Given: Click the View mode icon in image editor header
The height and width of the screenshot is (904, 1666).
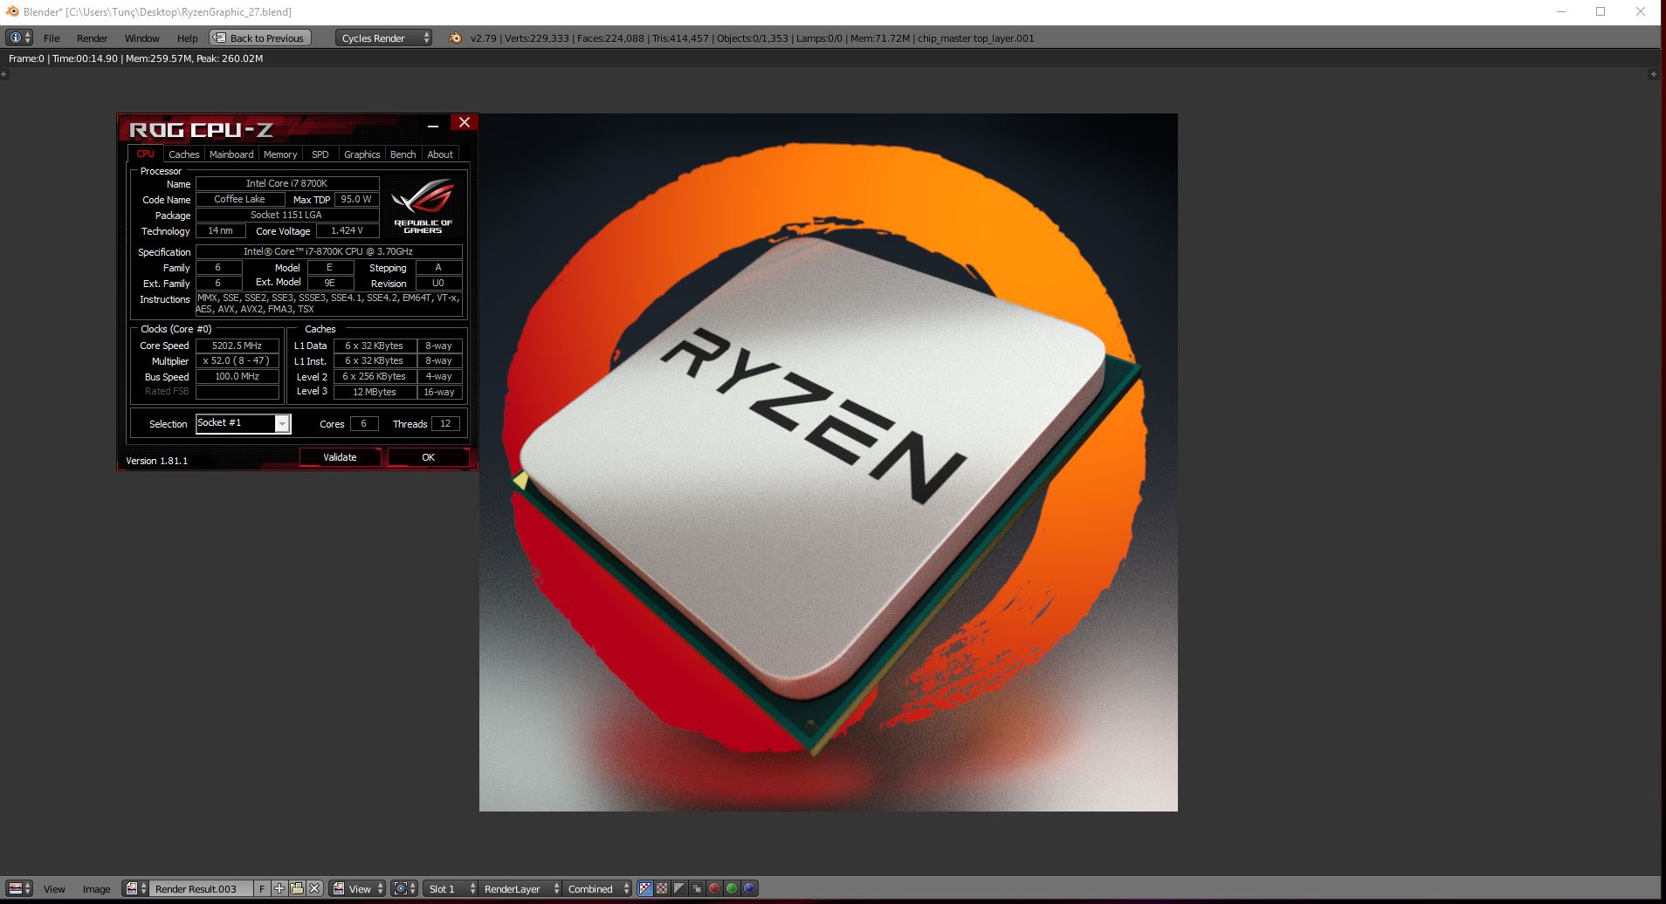Looking at the screenshot, I should pyautogui.click(x=339, y=888).
